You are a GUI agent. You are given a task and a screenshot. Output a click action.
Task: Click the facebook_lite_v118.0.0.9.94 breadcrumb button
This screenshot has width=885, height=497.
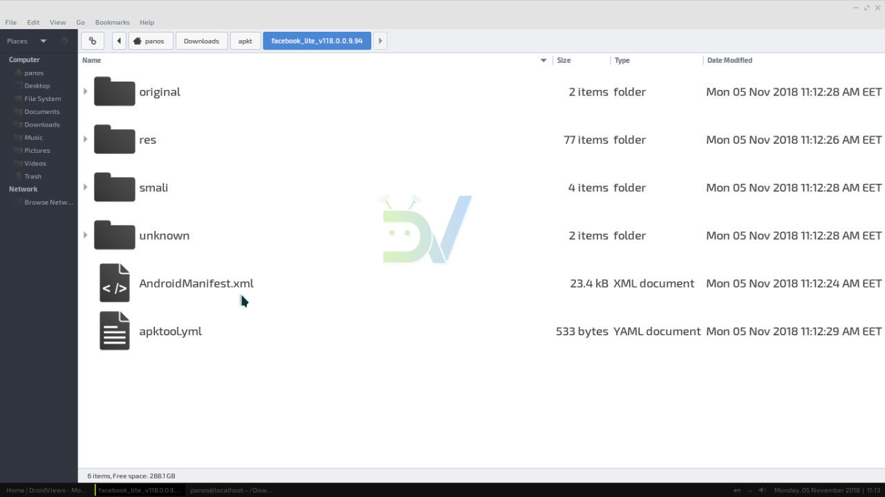point(317,41)
